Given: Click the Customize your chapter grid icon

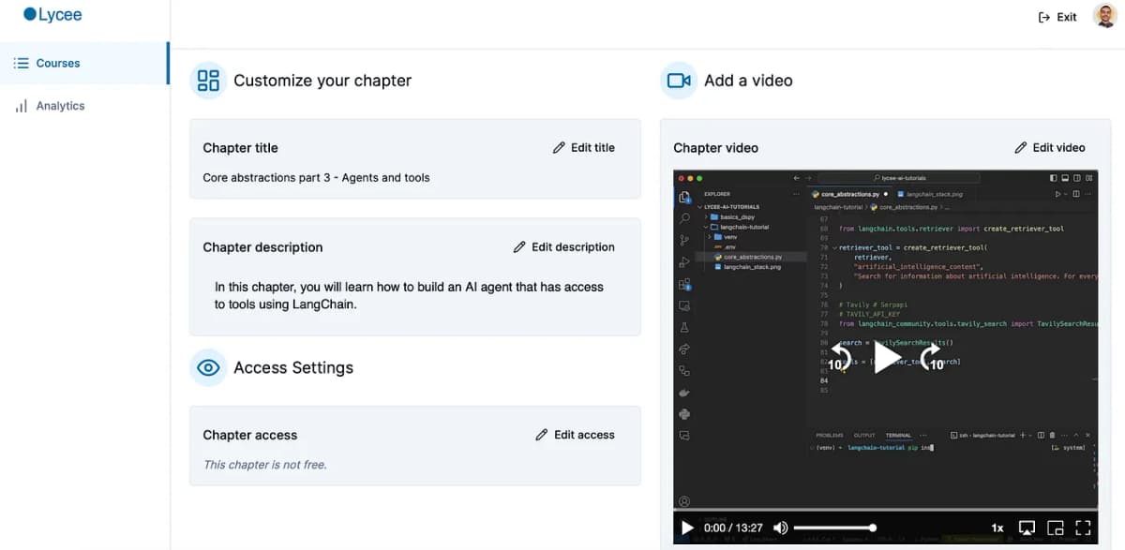Looking at the screenshot, I should point(208,81).
